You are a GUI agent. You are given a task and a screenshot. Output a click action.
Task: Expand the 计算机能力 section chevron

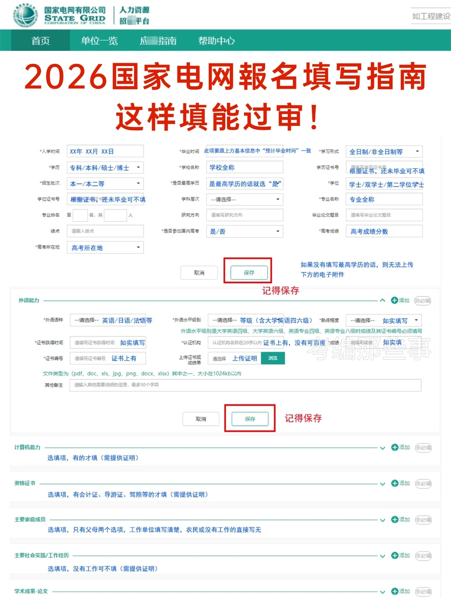(383, 448)
